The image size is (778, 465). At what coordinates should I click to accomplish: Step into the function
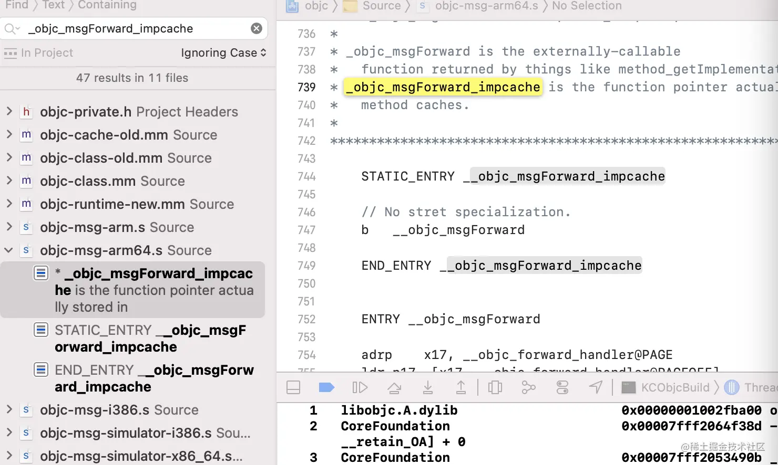tap(428, 388)
